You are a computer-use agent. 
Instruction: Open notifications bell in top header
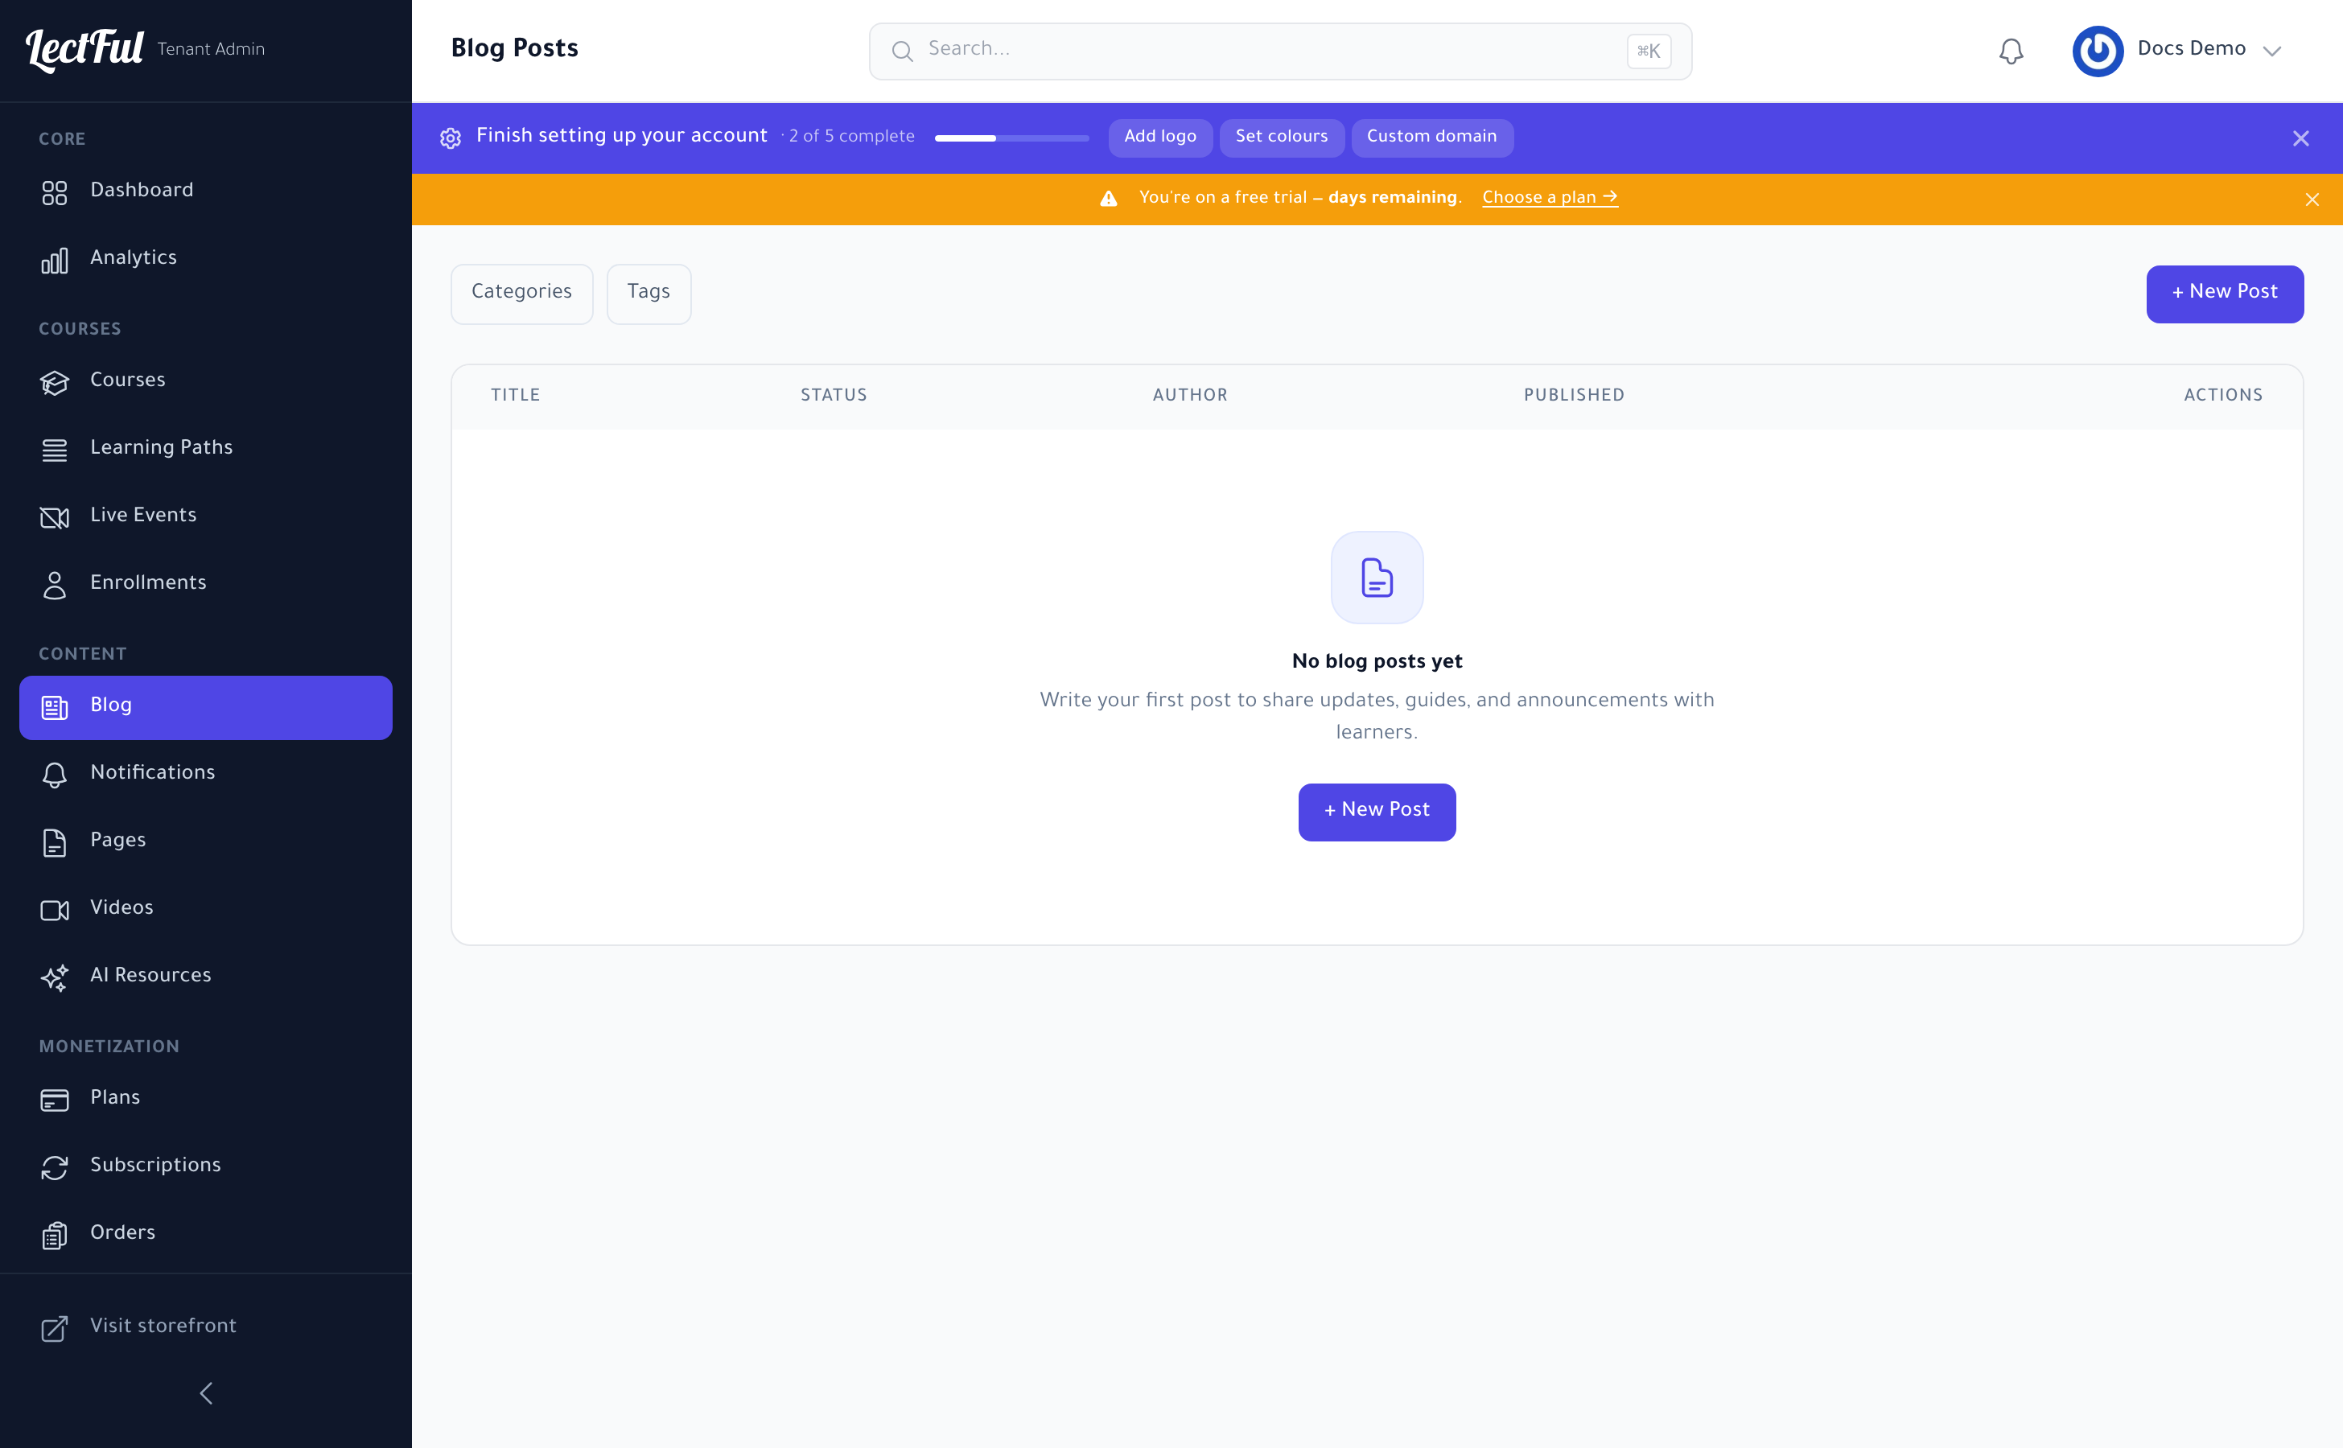pos(2011,51)
